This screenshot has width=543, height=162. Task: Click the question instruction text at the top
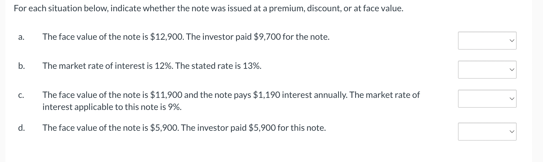click(x=208, y=8)
